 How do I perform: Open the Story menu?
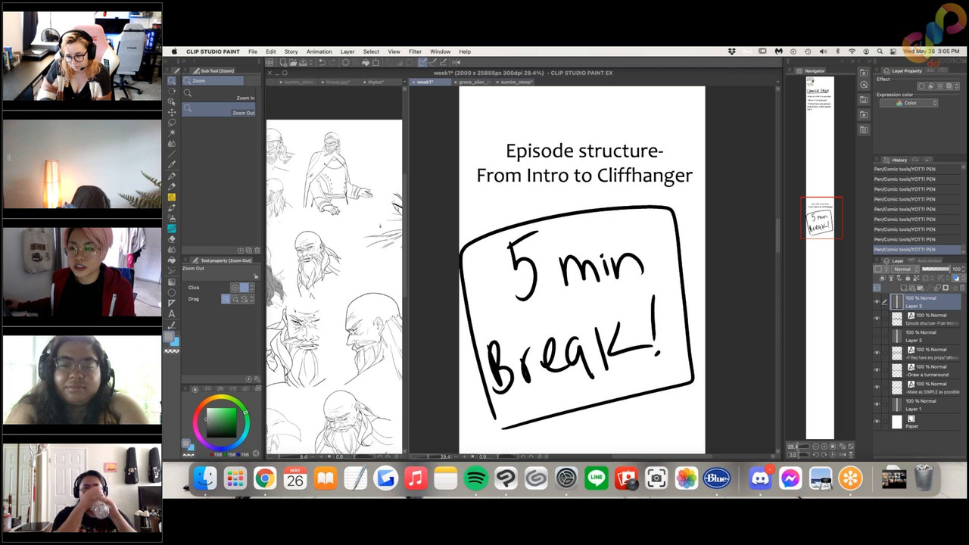(291, 51)
